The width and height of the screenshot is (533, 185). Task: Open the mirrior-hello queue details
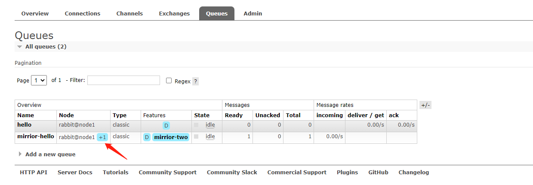coord(36,136)
